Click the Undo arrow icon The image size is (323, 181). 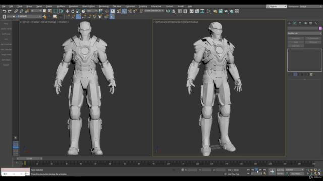(4, 11)
